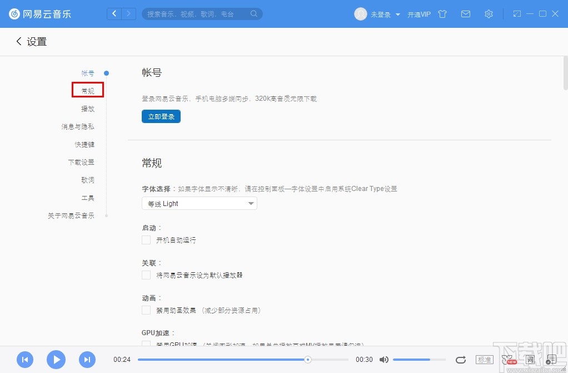This screenshot has height=373, width=568.
Task: Enable 开机自动运行 checkbox
Action: [146, 240]
